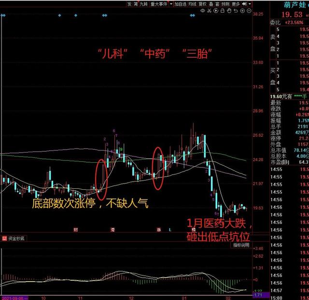Click the undo arrow icon
This screenshot has height=300, width=309.
pyautogui.click(x=236, y=11)
